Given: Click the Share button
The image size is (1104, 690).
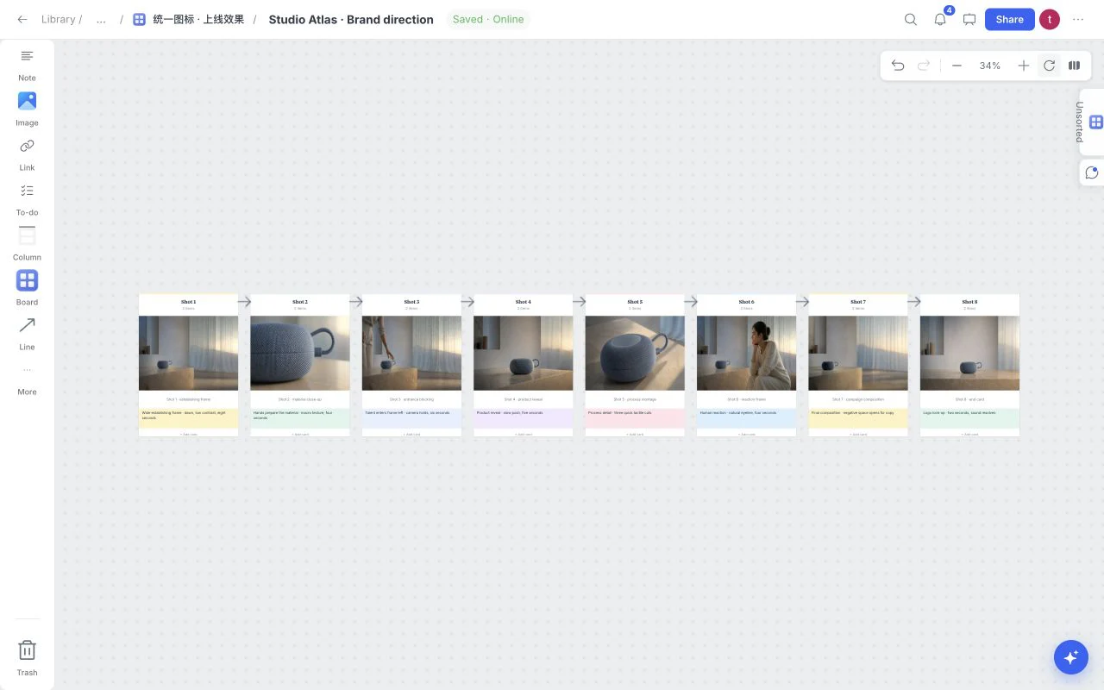Looking at the screenshot, I should pyautogui.click(x=1009, y=19).
